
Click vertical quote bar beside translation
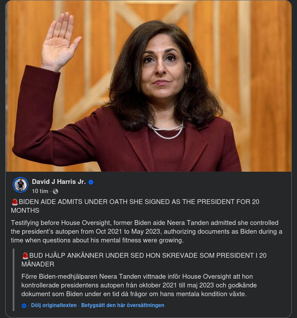point(14,280)
